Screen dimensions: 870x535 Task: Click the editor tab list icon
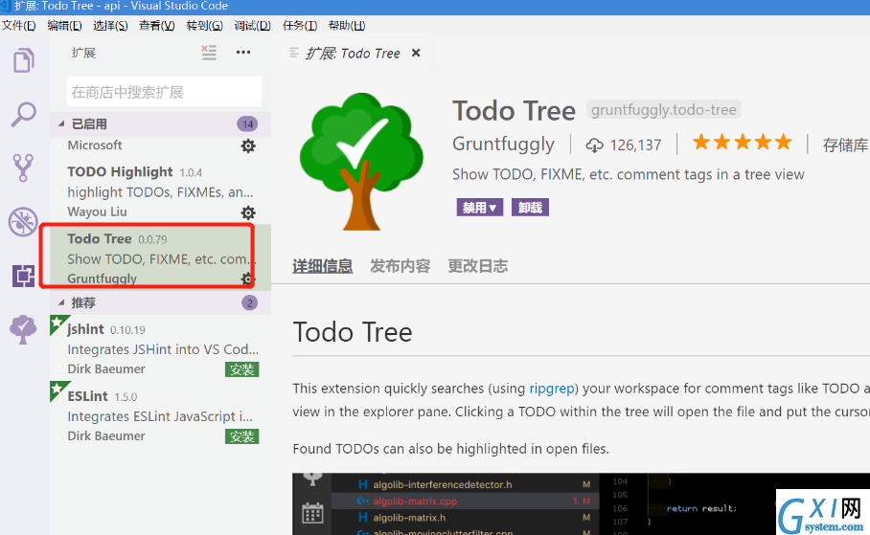(x=294, y=53)
